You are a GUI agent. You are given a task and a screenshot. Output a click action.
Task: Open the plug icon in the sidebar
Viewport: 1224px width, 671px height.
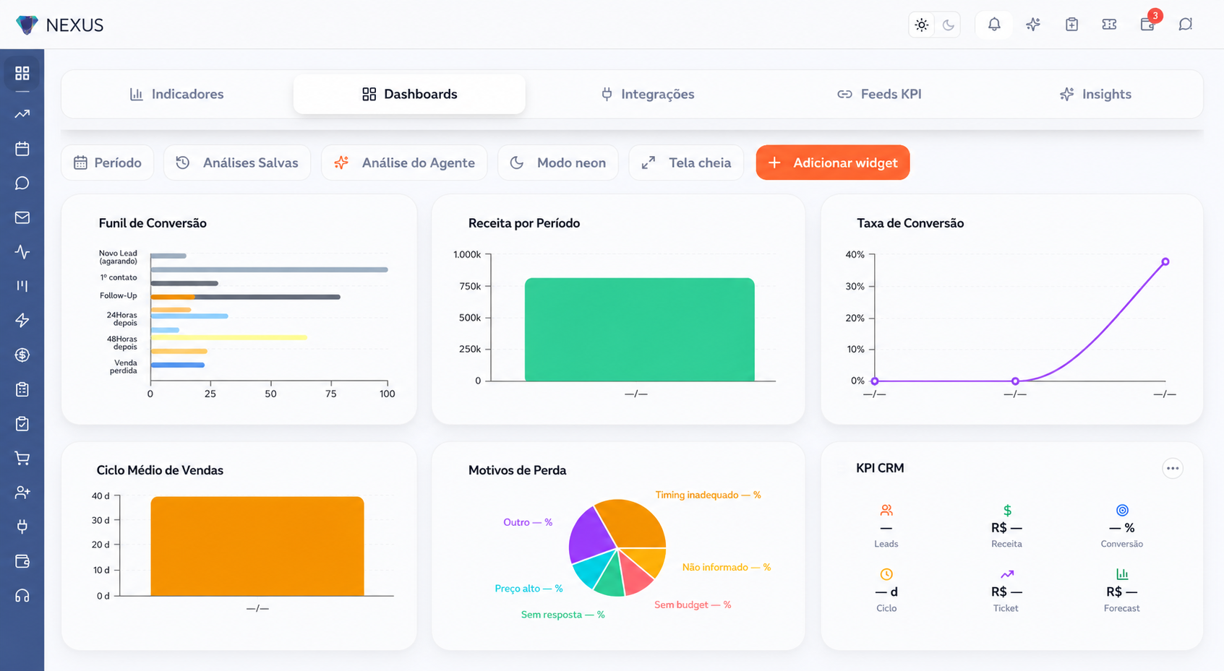pyautogui.click(x=22, y=527)
